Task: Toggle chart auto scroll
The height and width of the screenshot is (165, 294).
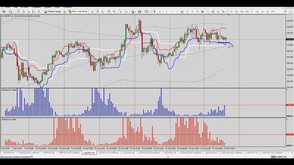Action: tap(121, 11)
